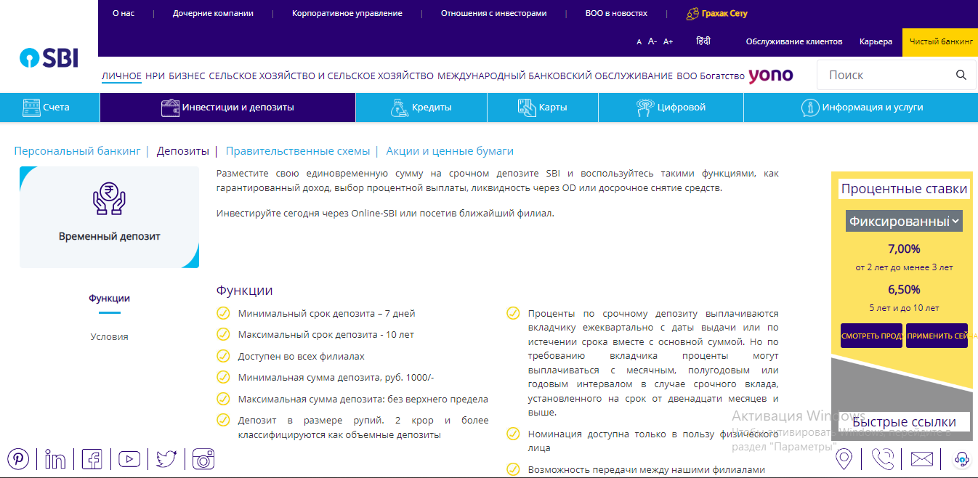The height and width of the screenshot is (478, 978).
Task: Open Instagram social icon
Action: (x=203, y=459)
